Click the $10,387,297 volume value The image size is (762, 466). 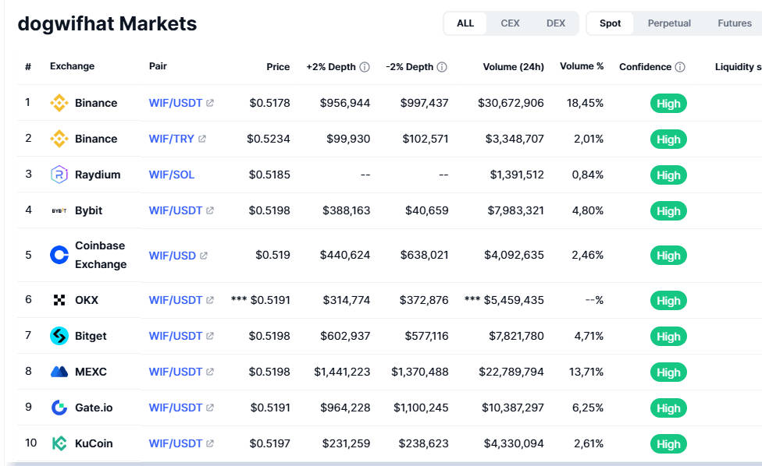click(513, 408)
